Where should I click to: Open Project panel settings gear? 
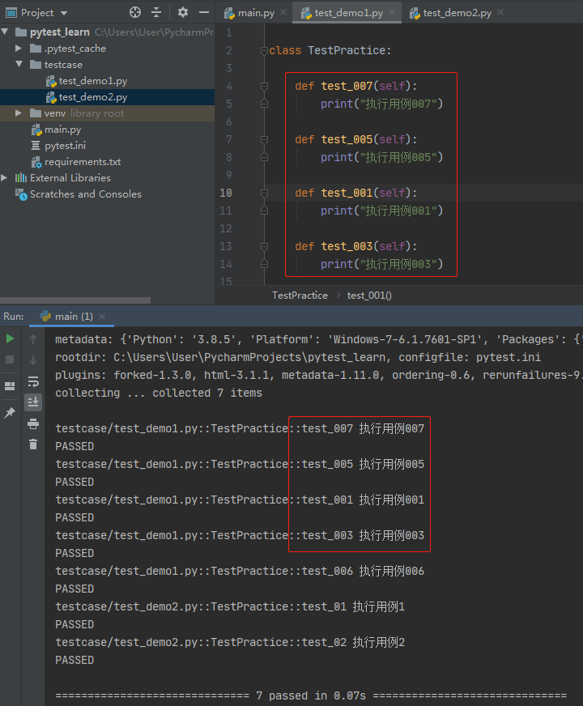(182, 13)
